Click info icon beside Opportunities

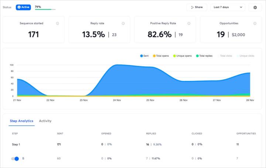[255, 23]
